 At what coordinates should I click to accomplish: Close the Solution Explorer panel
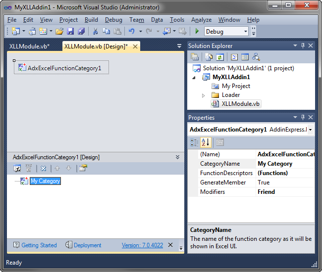tap(311, 45)
